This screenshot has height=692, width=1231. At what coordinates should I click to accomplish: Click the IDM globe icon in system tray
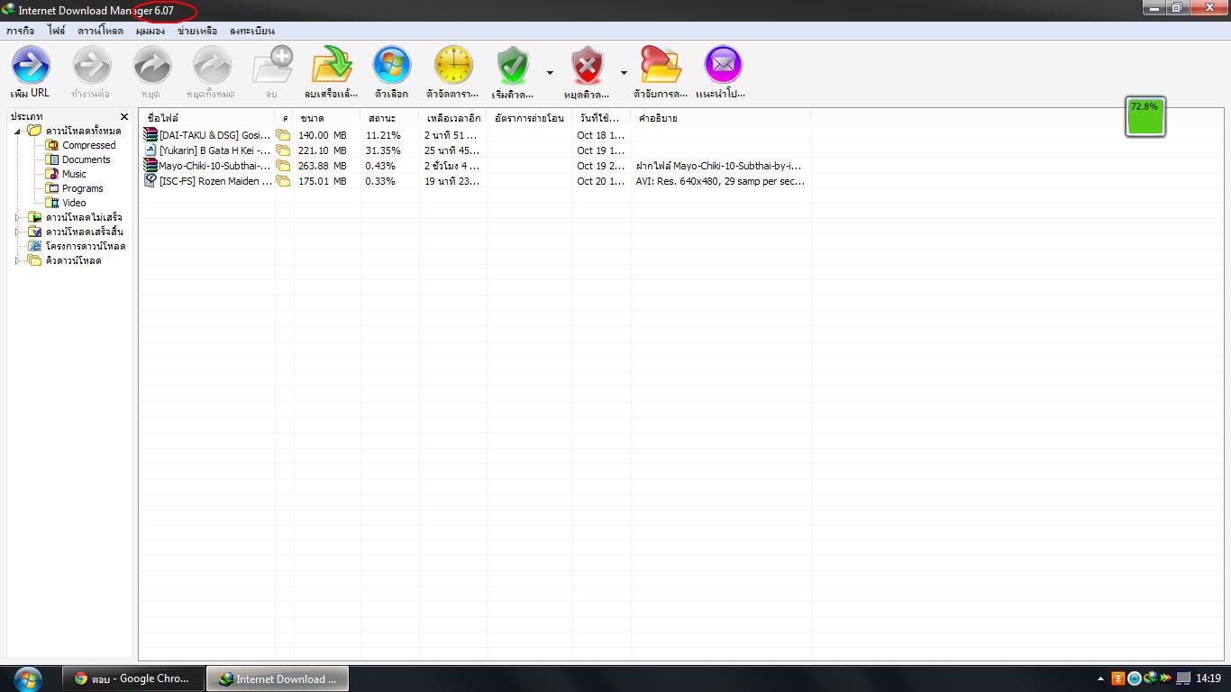coord(1150,678)
